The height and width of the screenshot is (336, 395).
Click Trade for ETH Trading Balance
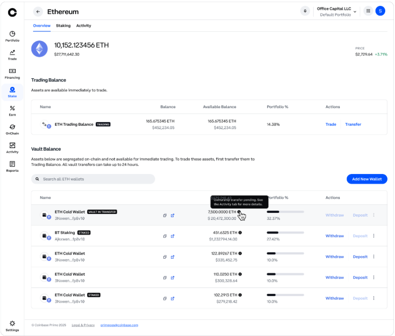pos(331,124)
